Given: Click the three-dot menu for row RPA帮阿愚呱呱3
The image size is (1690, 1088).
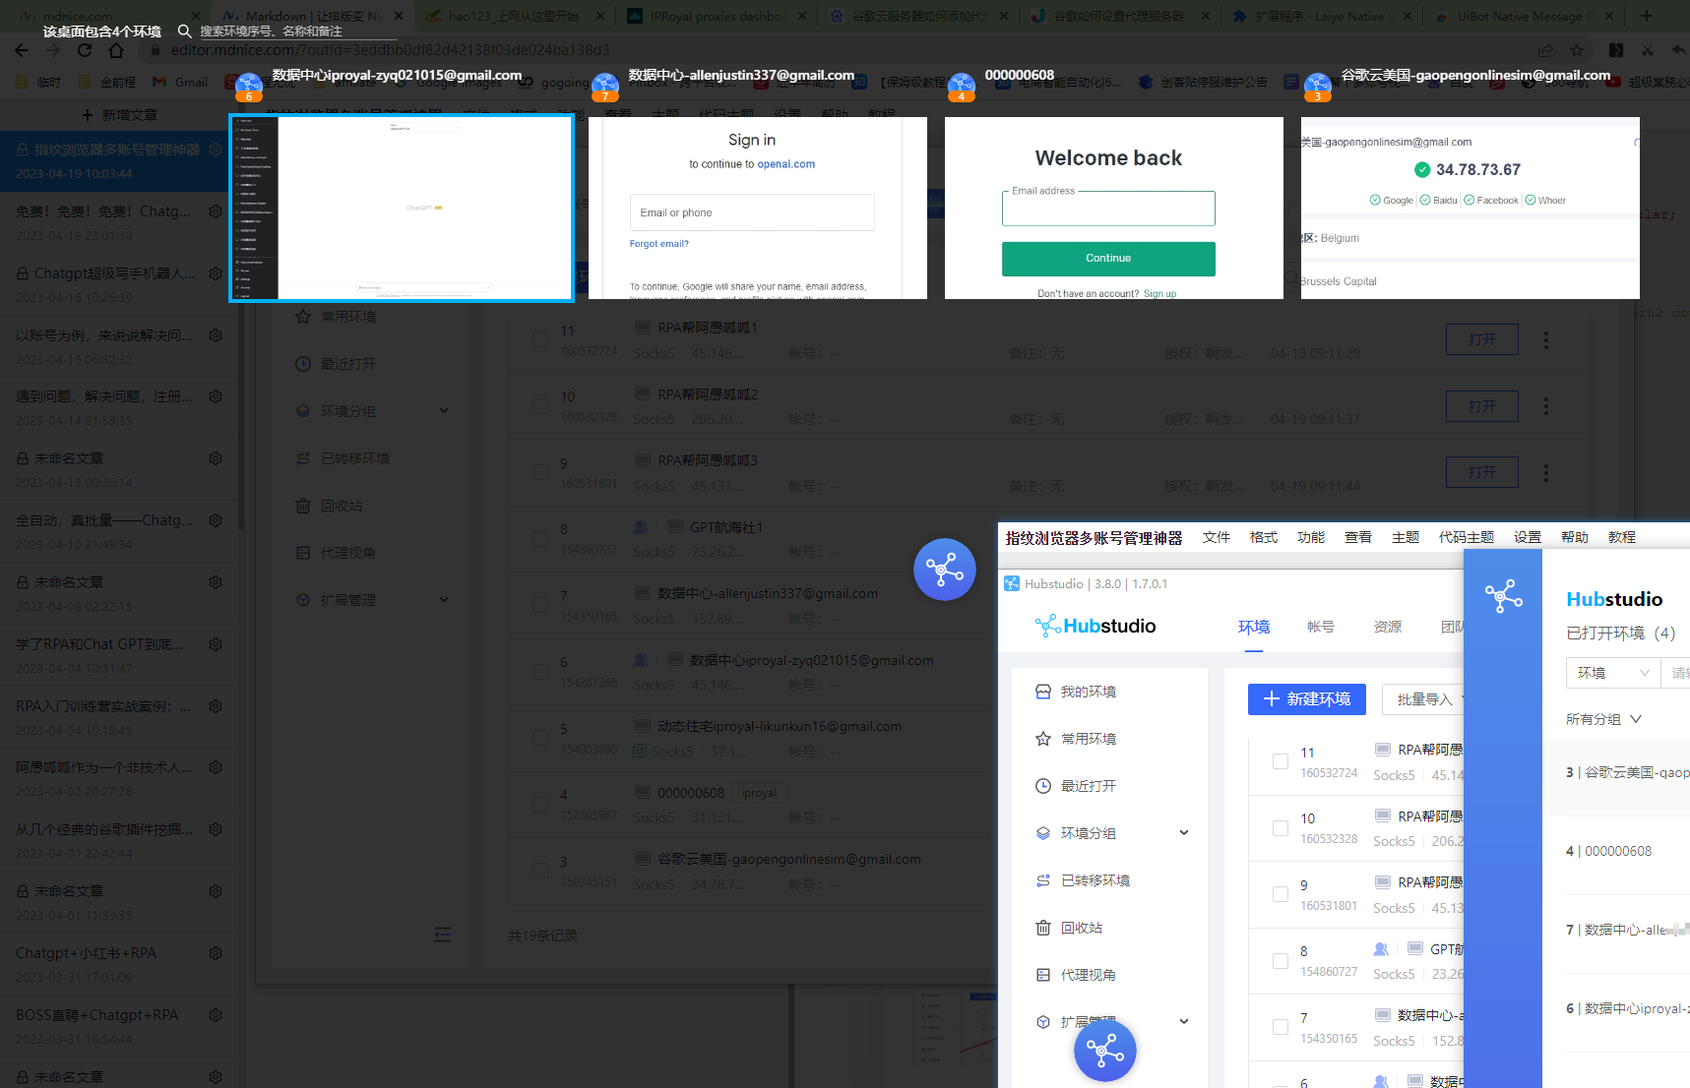Looking at the screenshot, I should (x=1546, y=473).
